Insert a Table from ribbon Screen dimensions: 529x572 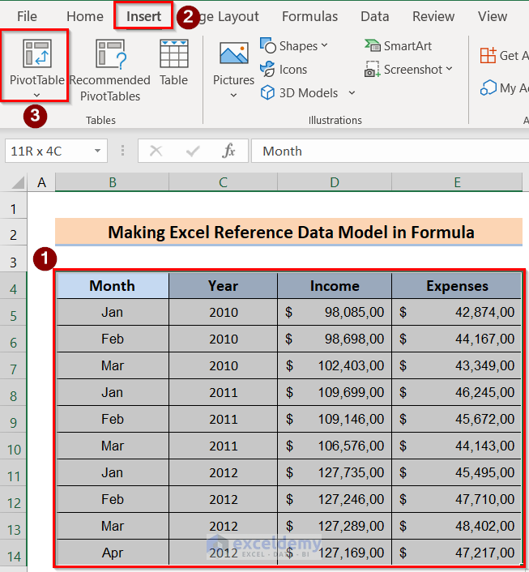(x=173, y=55)
